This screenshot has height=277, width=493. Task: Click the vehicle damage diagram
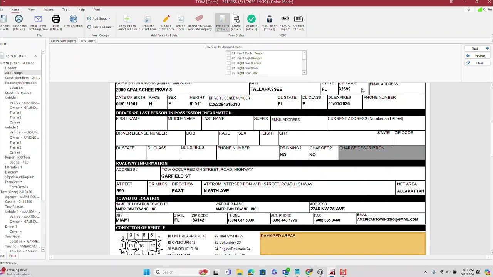[x=141, y=244]
